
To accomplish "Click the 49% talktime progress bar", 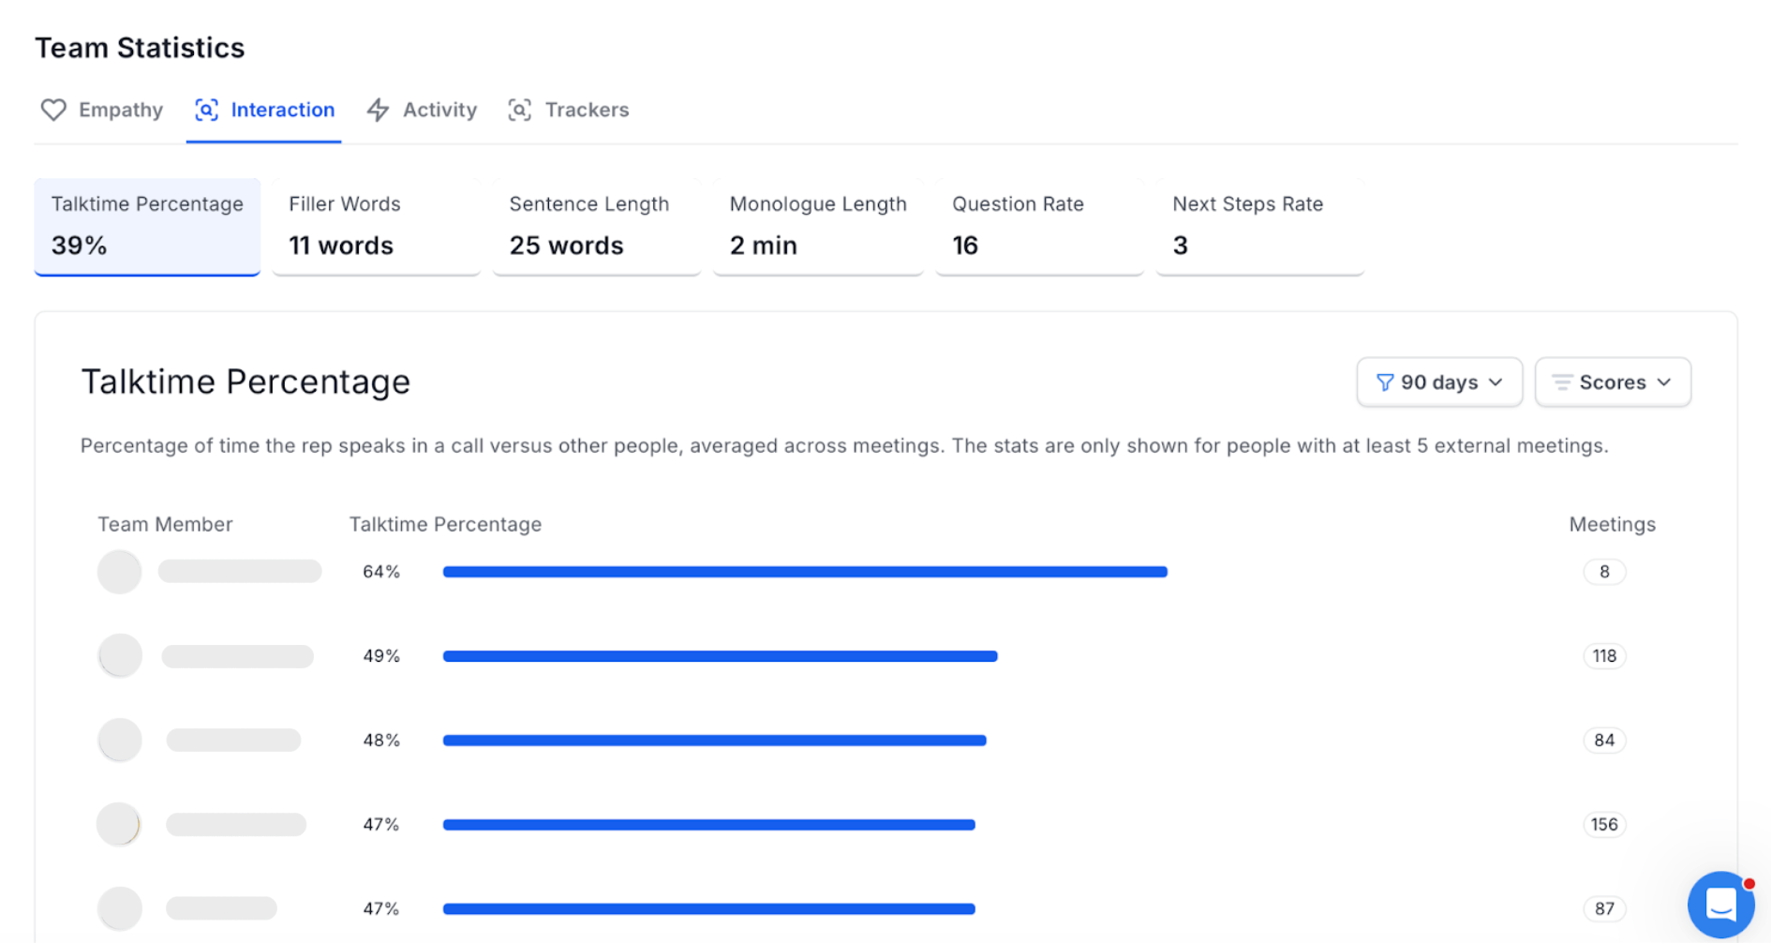I will [720, 656].
